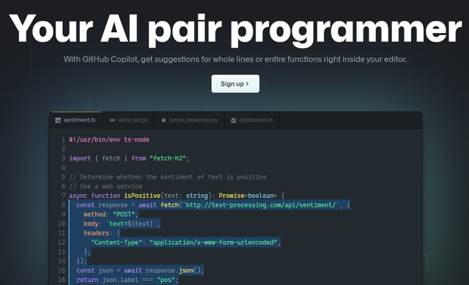This screenshot has height=285, width=469.
Task: Switch to the addresses.rb tab
Action: pos(251,120)
